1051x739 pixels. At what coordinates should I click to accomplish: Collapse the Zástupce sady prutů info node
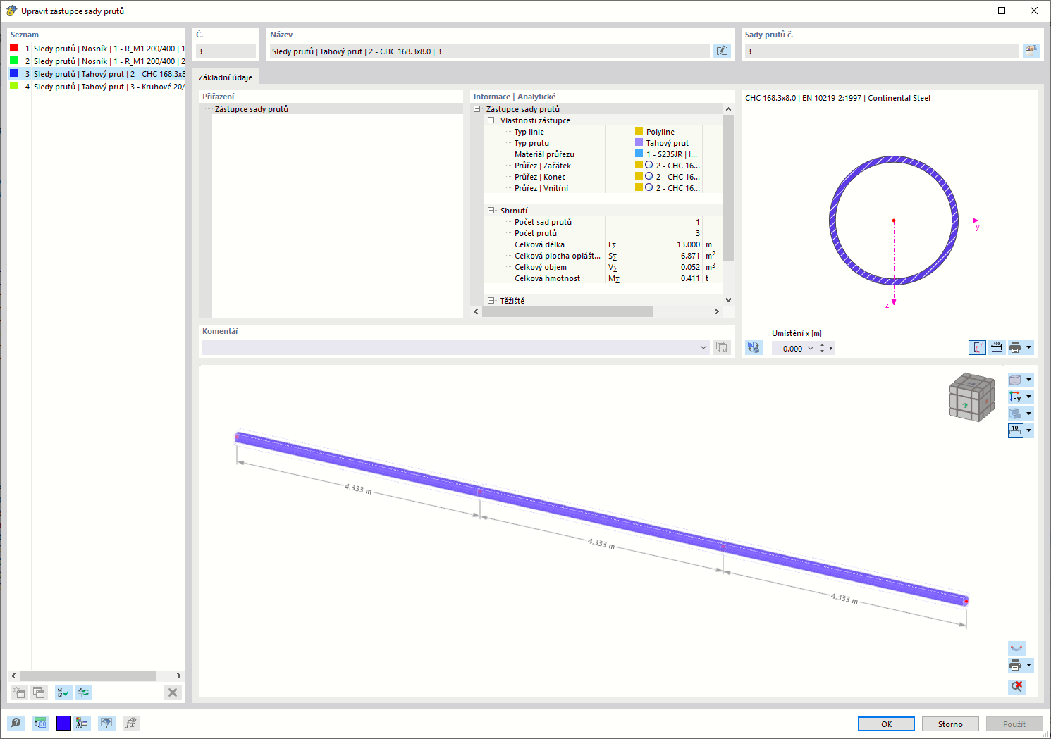pyautogui.click(x=477, y=109)
